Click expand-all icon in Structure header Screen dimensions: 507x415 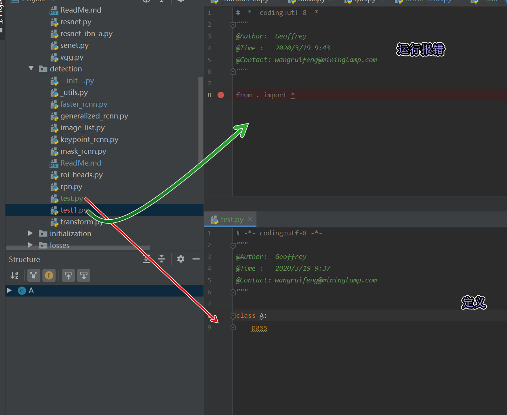click(146, 259)
